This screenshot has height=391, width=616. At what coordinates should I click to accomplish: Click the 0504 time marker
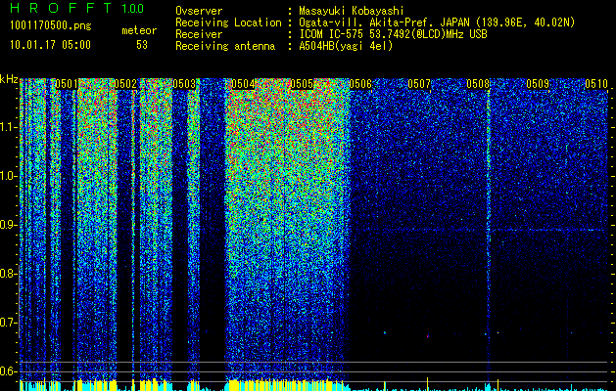point(243,84)
